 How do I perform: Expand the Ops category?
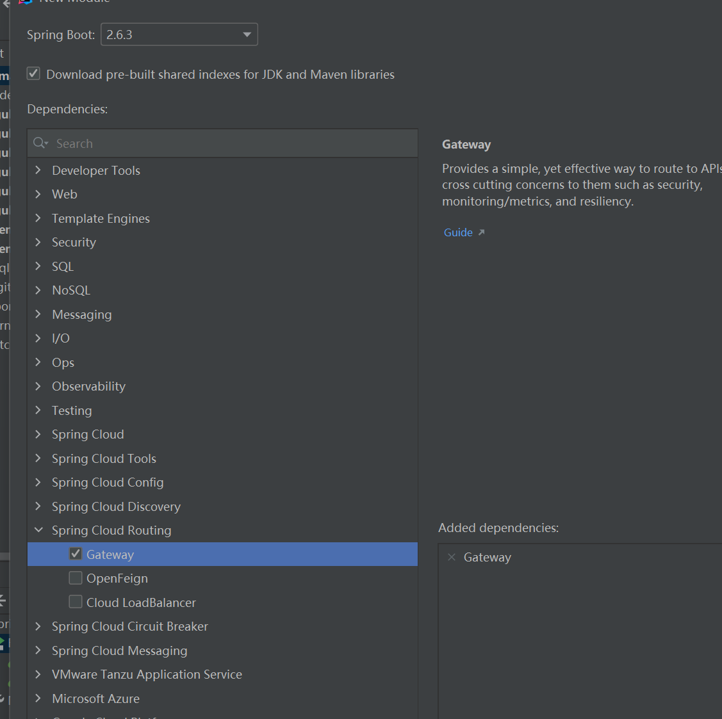[38, 362]
